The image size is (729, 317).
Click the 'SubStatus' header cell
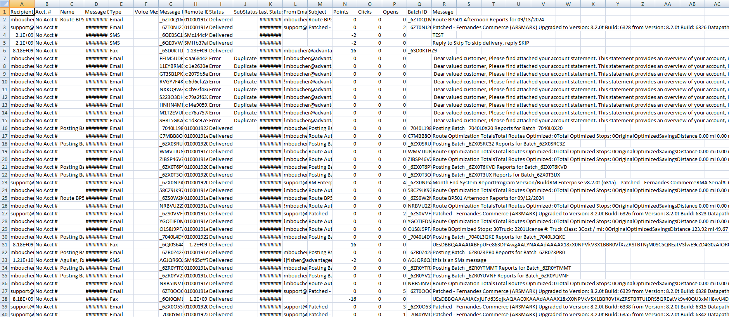point(245,12)
